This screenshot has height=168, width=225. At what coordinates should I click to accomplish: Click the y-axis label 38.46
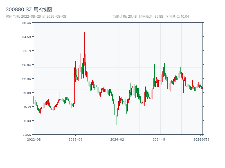(26, 23)
